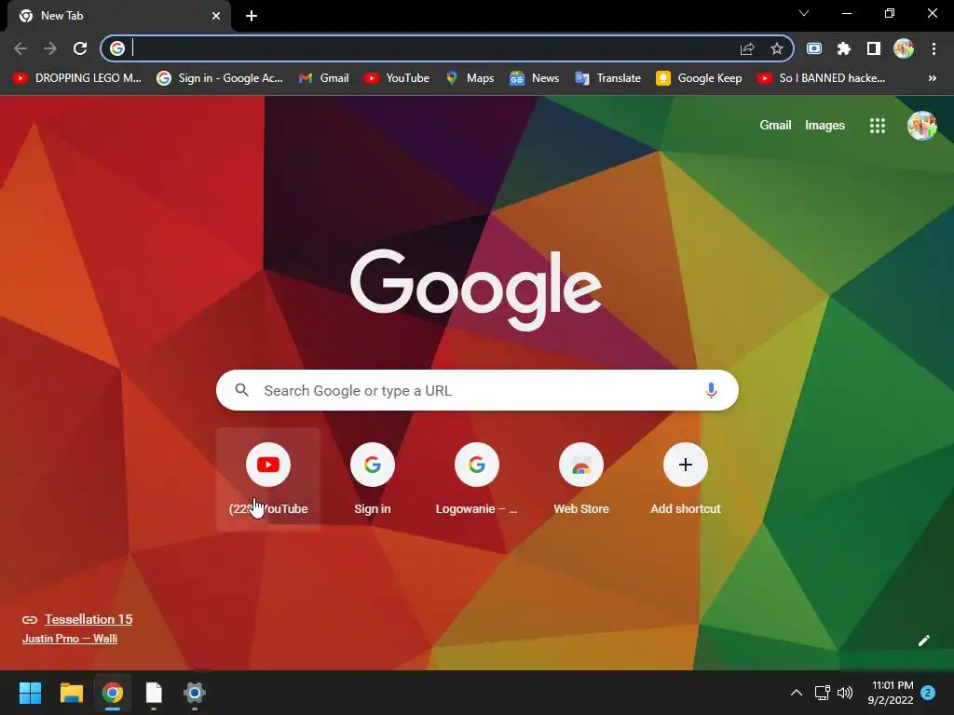Open the Windows Start menu
Viewport: 954px width, 715px height.
pos(30,693)
